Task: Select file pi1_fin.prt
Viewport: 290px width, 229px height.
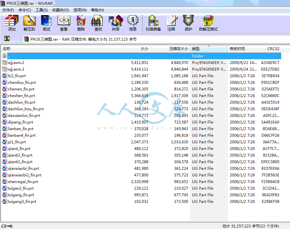Action: 17,142
